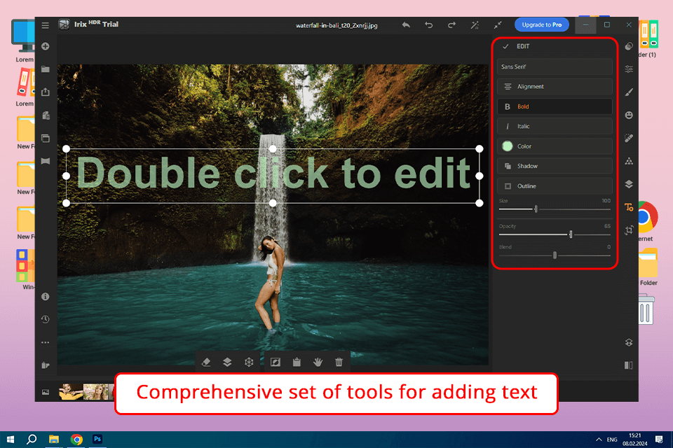The width and height of the screenshot is (673, 448).
Task: Expand the Alignment options
Action: [x=555, y=87]
